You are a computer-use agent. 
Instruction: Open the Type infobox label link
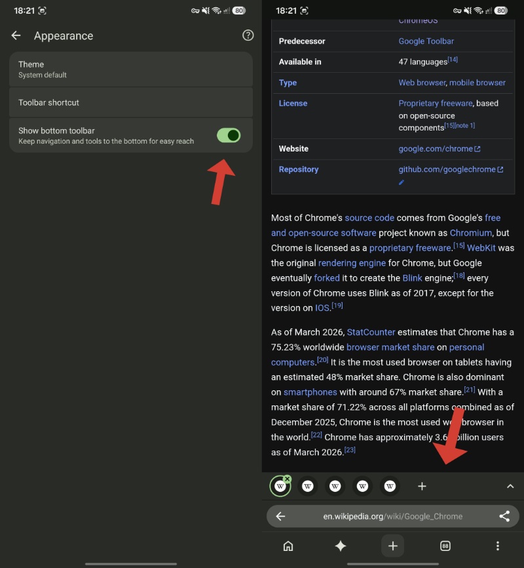click(288, 83)
